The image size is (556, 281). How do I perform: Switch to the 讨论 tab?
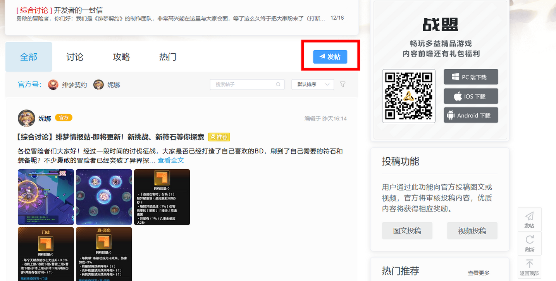click(x=75, y=57)
